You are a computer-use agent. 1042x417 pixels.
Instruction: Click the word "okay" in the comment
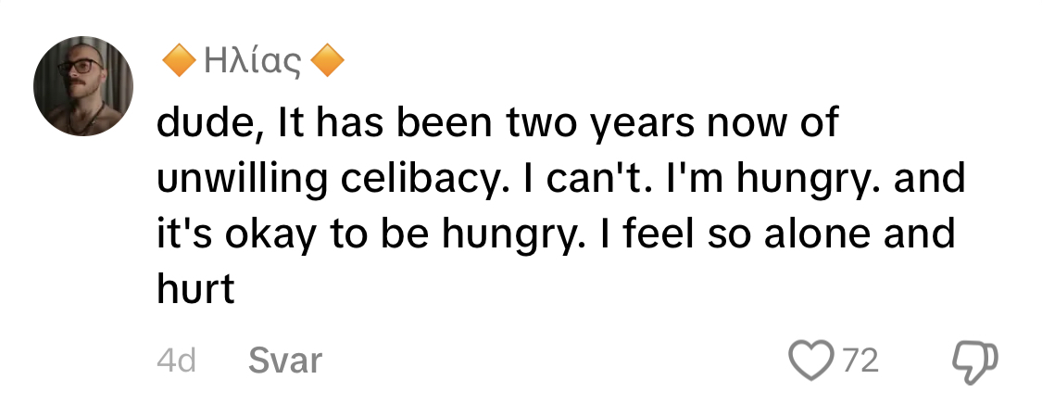265,234
